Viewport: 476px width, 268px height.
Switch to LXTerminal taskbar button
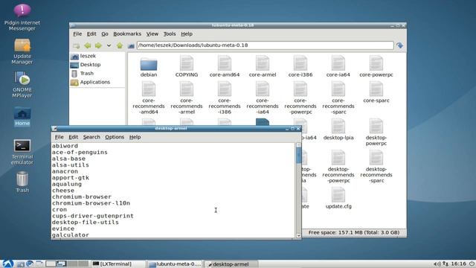pyautogui.click(x=119, y=264)
